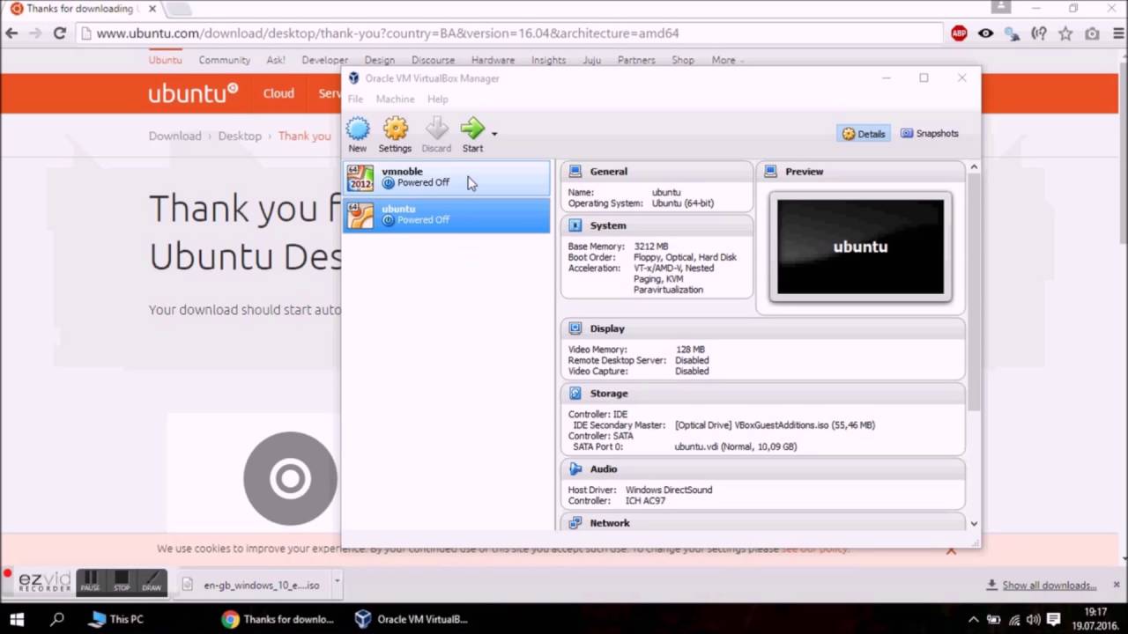
Task: Open the Community link on Ubuntu site
Action: [224, 60]
